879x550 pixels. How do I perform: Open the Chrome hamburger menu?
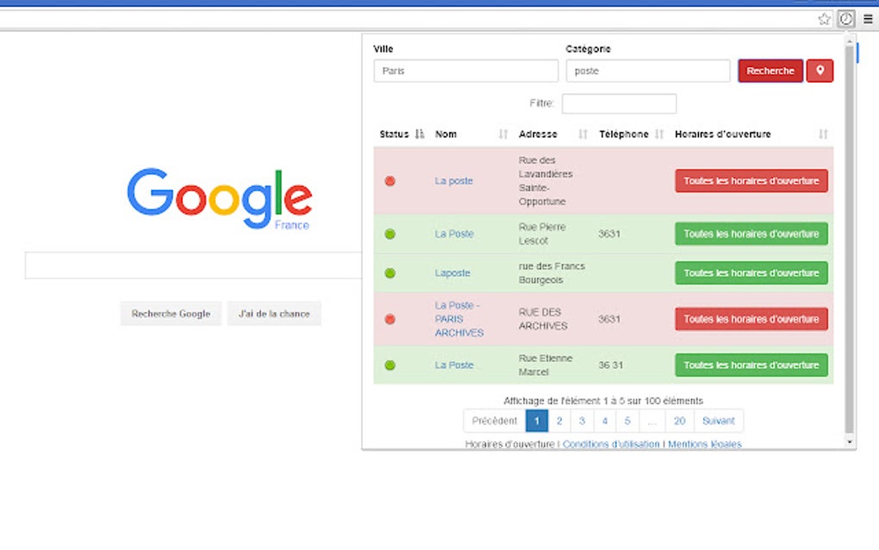click(866, 18)
